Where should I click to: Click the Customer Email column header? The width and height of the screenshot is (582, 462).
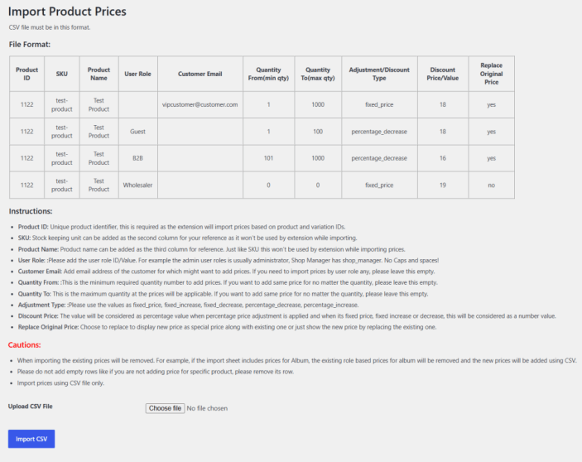[x=200, y=74]
